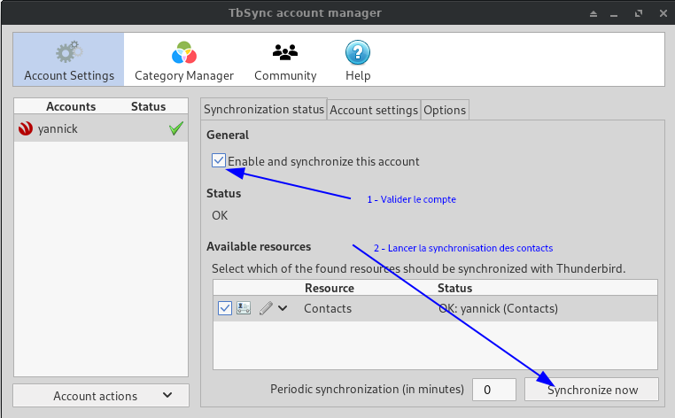Switch to the Account settings tab
This screenshot has height=418, width=675.
374,110
